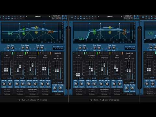
Task: Click master link icon under MASTER, middle window
Action: point(129,56)
